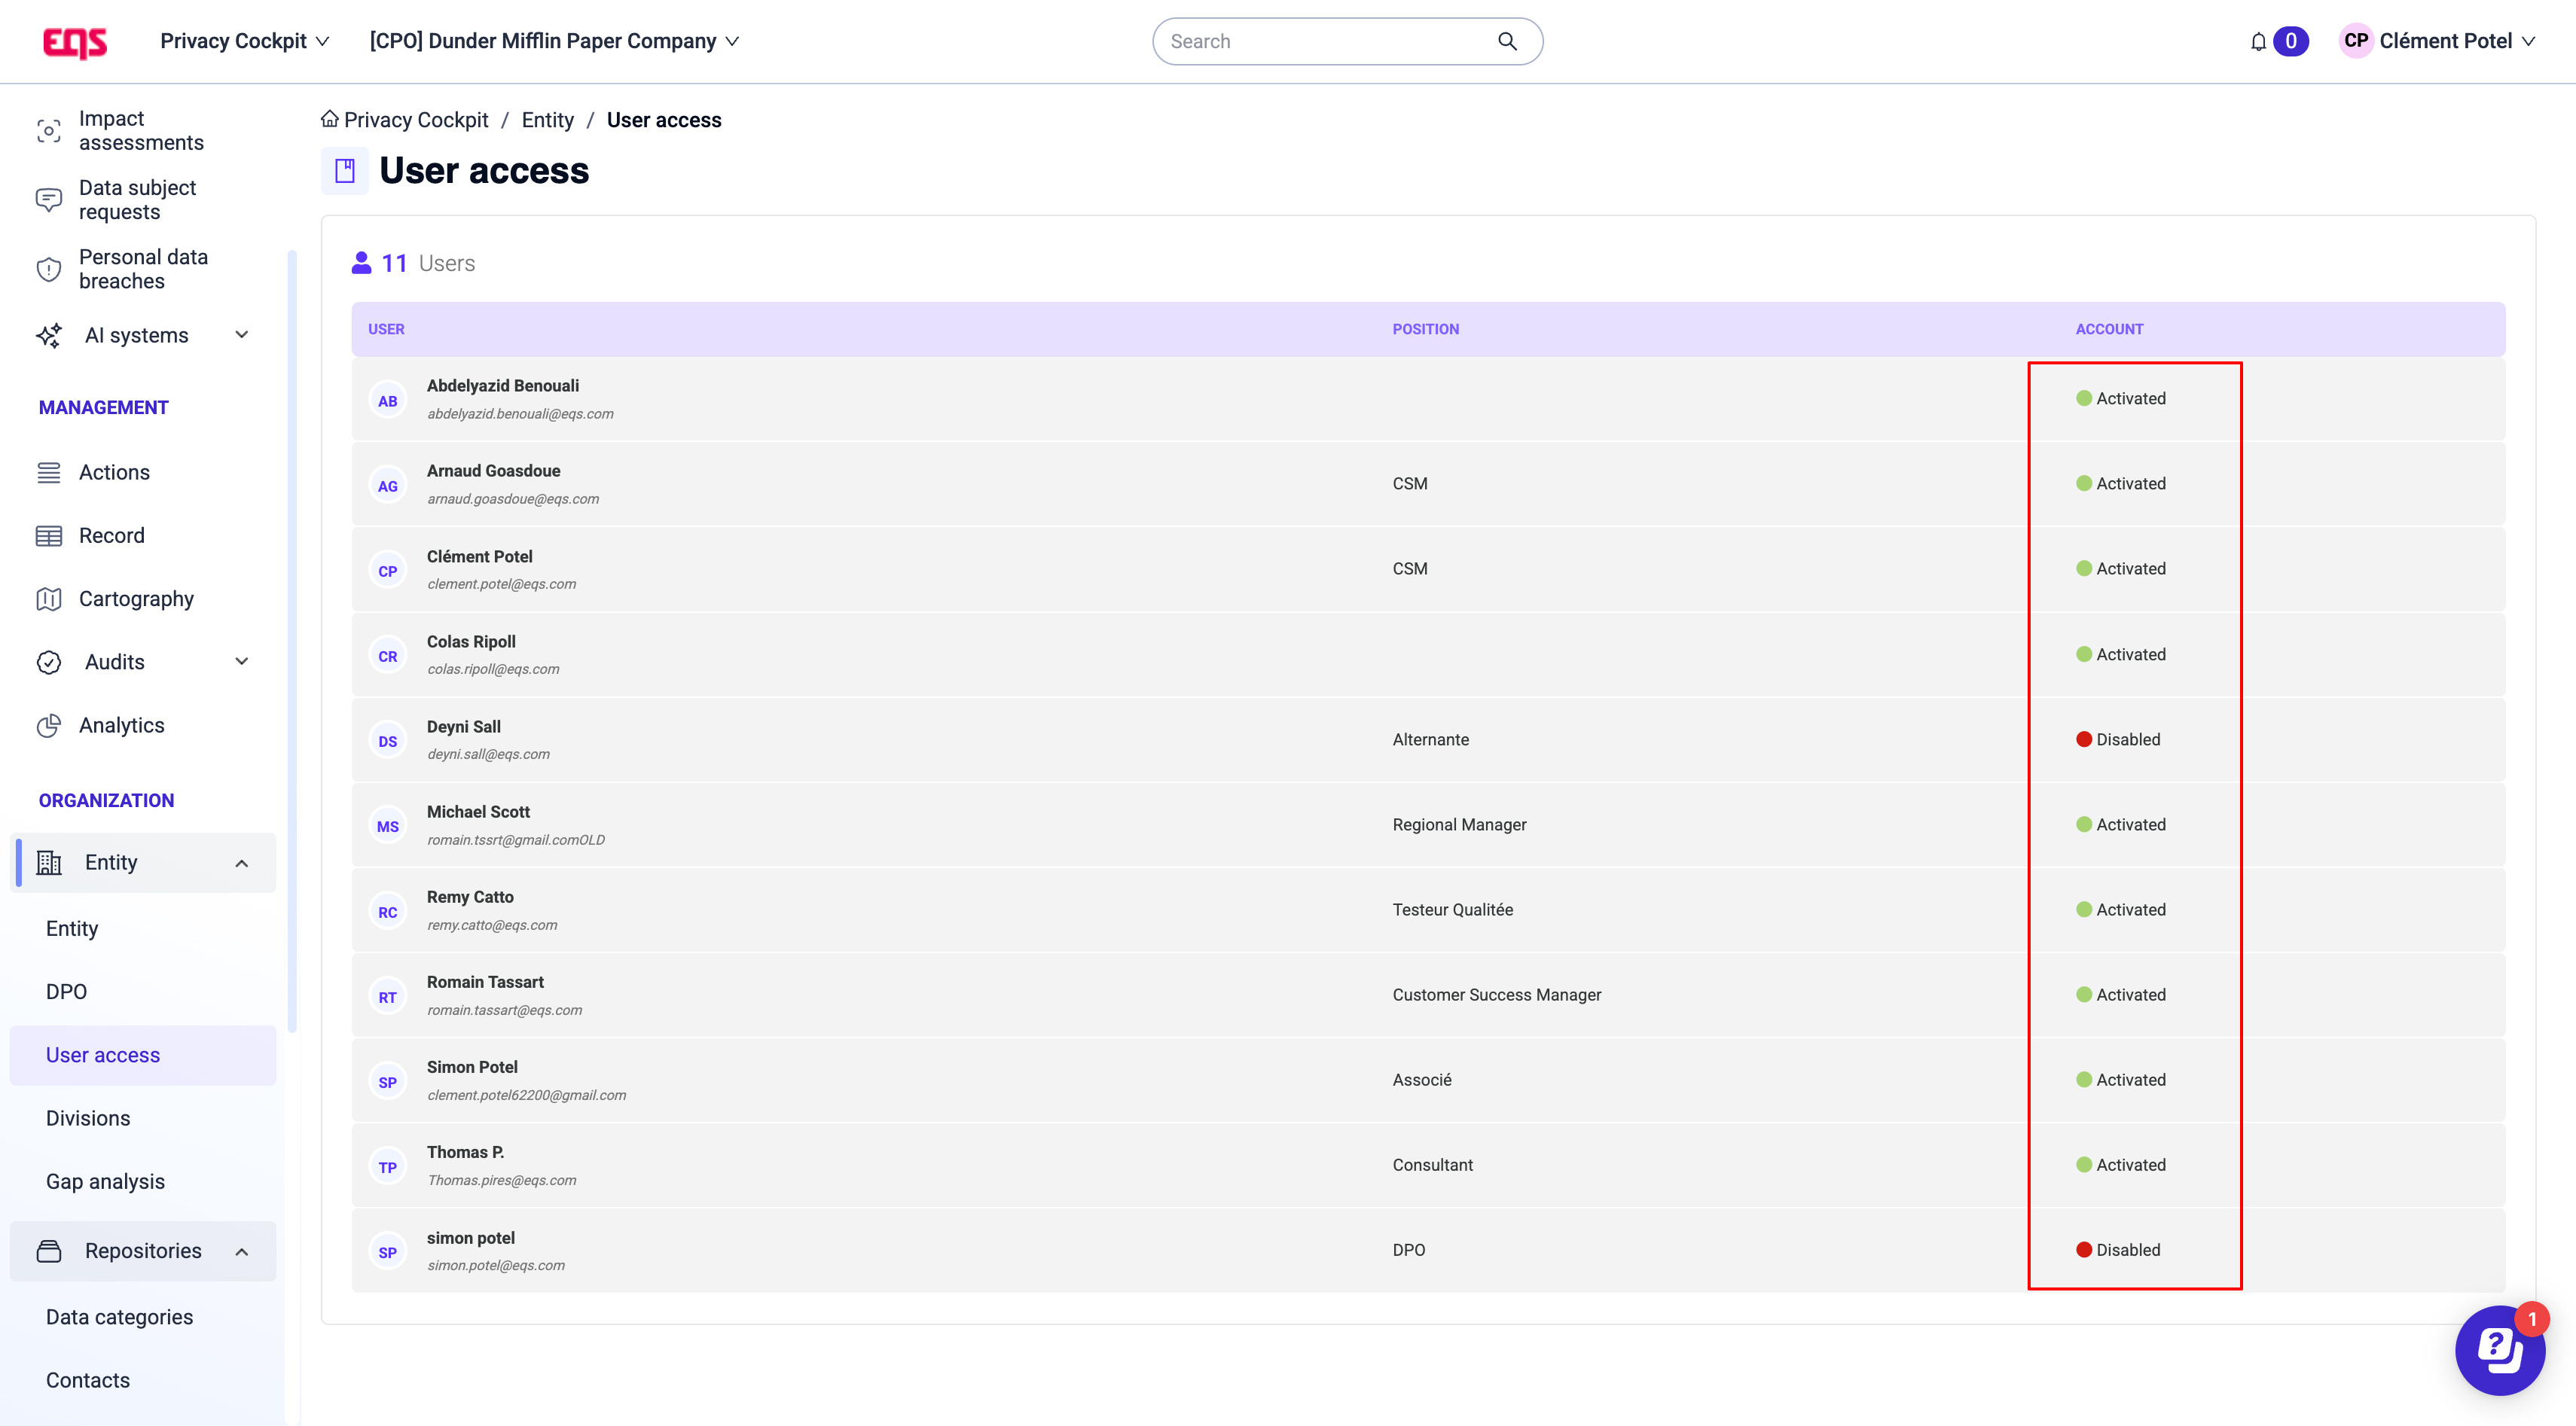Open notifications bell icon

coord(2258,42)
